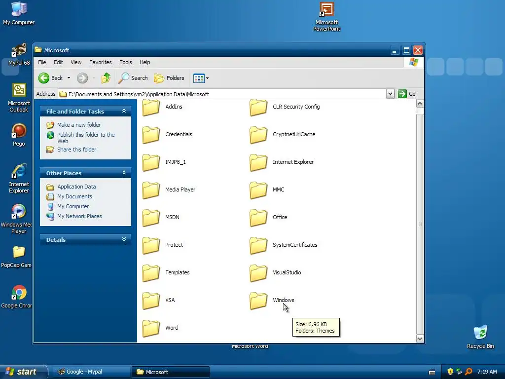Expand the Address bar dropdown
Screen dimensions: 505x379
[390, 94]
